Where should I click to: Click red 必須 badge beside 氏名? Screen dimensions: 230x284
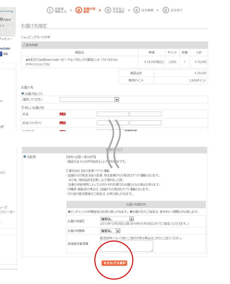(62, 114)
